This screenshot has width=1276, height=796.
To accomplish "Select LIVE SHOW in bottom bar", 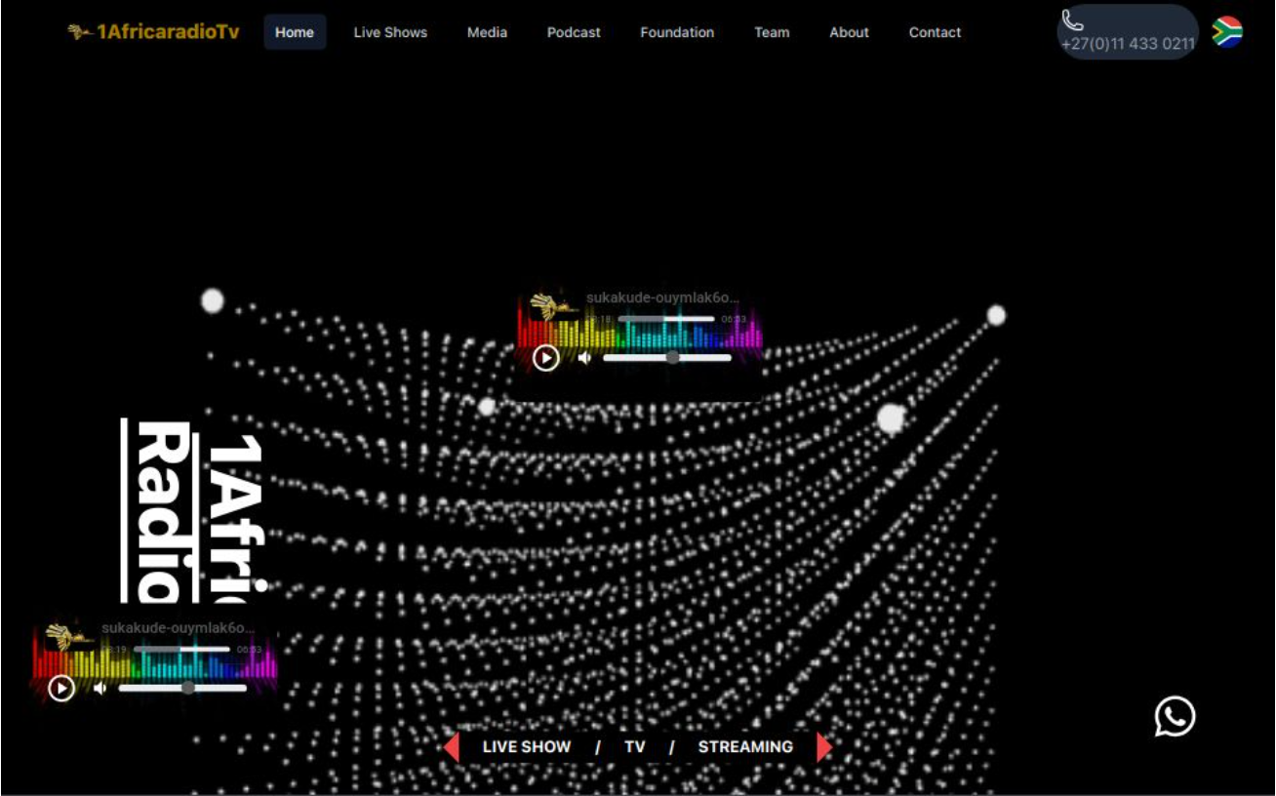I will [527, 747].
